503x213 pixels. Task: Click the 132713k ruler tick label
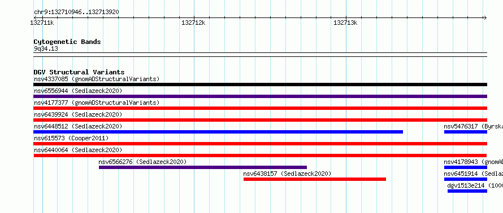click(345, 23)
